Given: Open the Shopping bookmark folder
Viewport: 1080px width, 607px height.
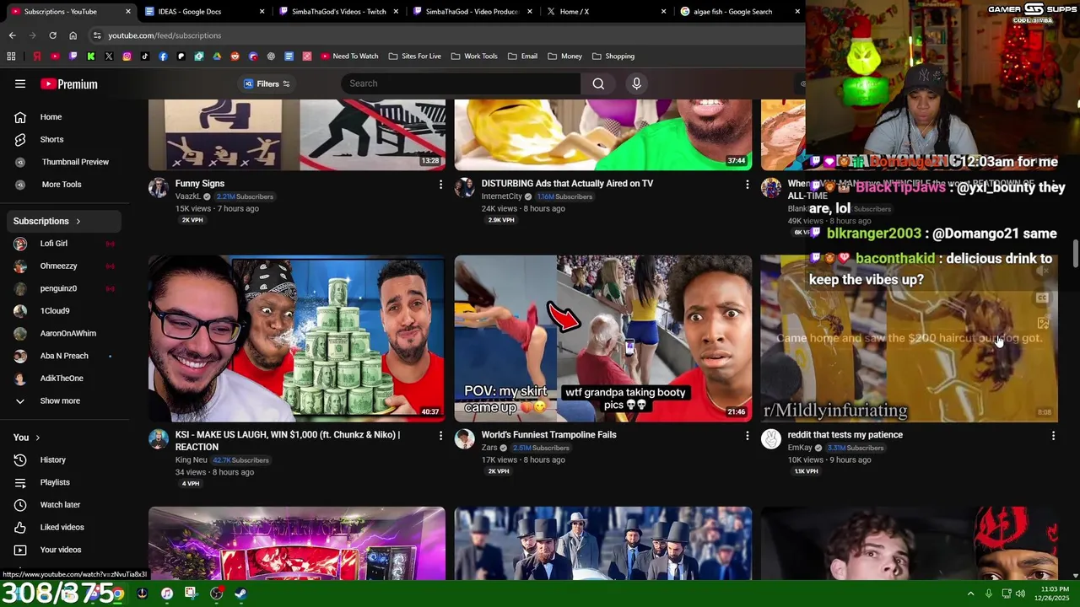Looking at the screenshot, I should click(613, 56).
